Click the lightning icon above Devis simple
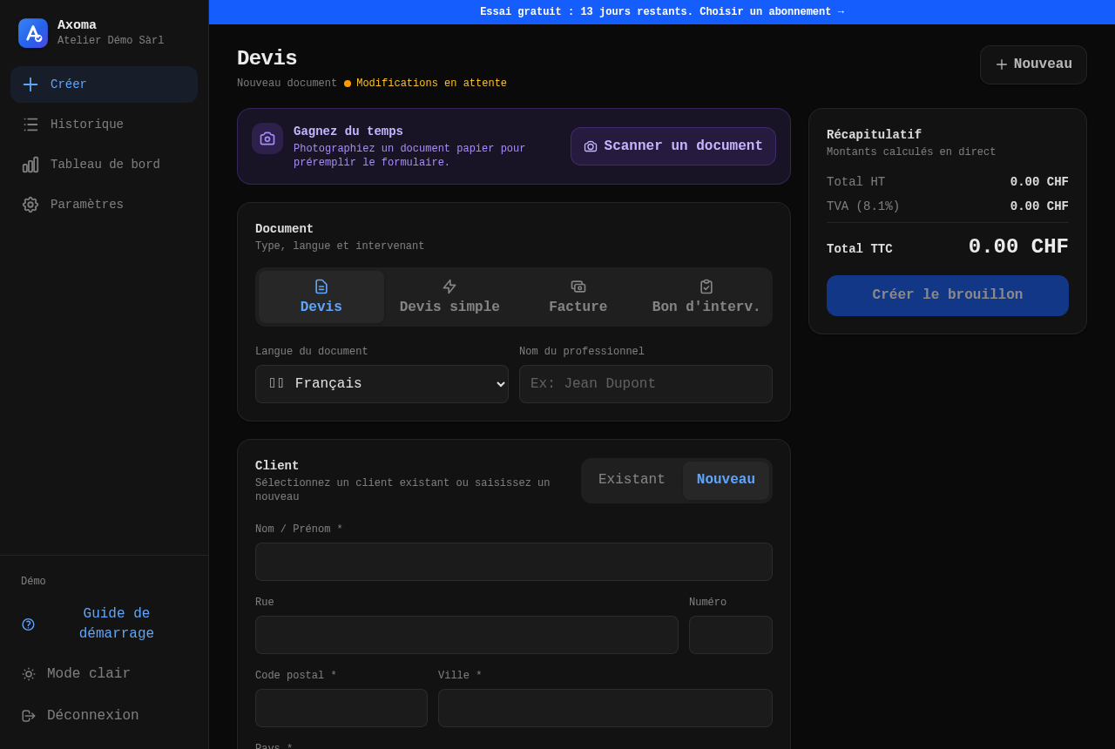 point(449,287)
